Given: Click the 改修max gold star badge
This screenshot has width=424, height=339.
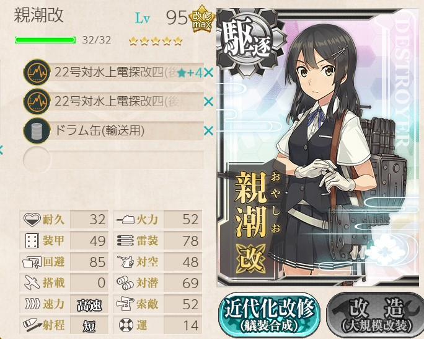Looking at the screenshot, I should click(201, 19).
